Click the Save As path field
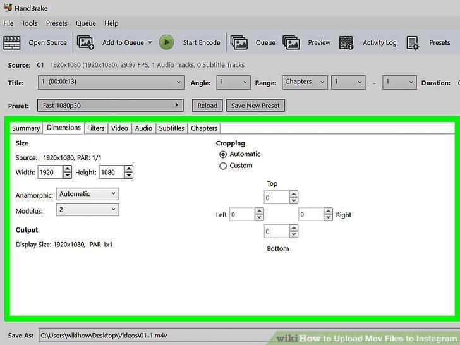Image resolution: width=460 pixels, height=345 pixels. pyautogui.click(x=249, y=336)
